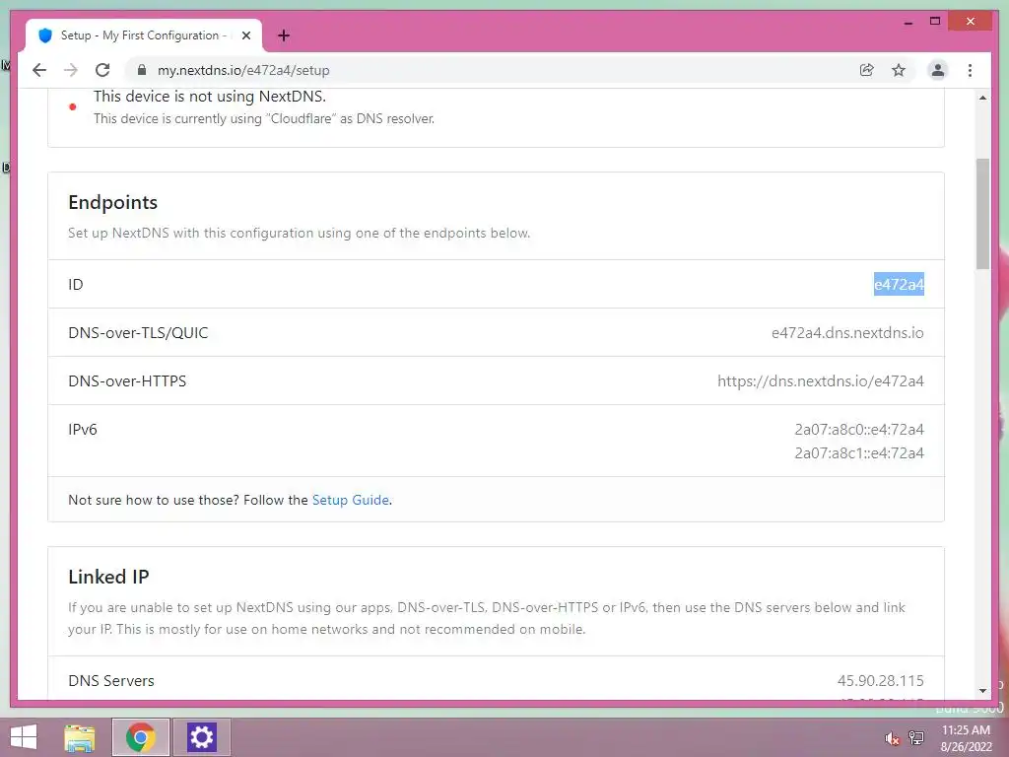Screen dimensions: 1009x757
Task: Close the Setup - My First Configuration tab
Action: pyautogui.click(x=245, y=35)
